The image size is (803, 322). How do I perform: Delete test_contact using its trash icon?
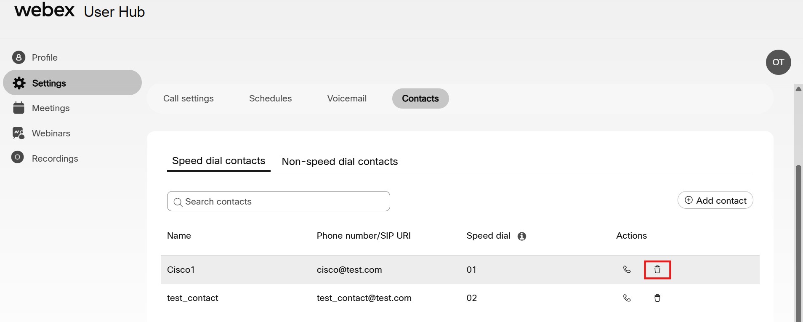point(657,298)
